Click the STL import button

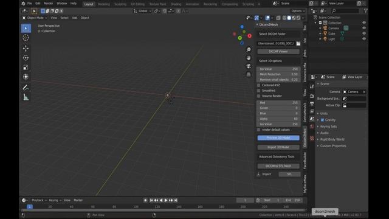[x=289, y=175]
